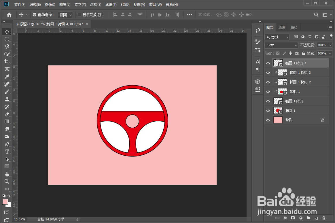Screen dimensions: 335x223
Task: Click the foreground color swatch
Action: coord(5,202)
